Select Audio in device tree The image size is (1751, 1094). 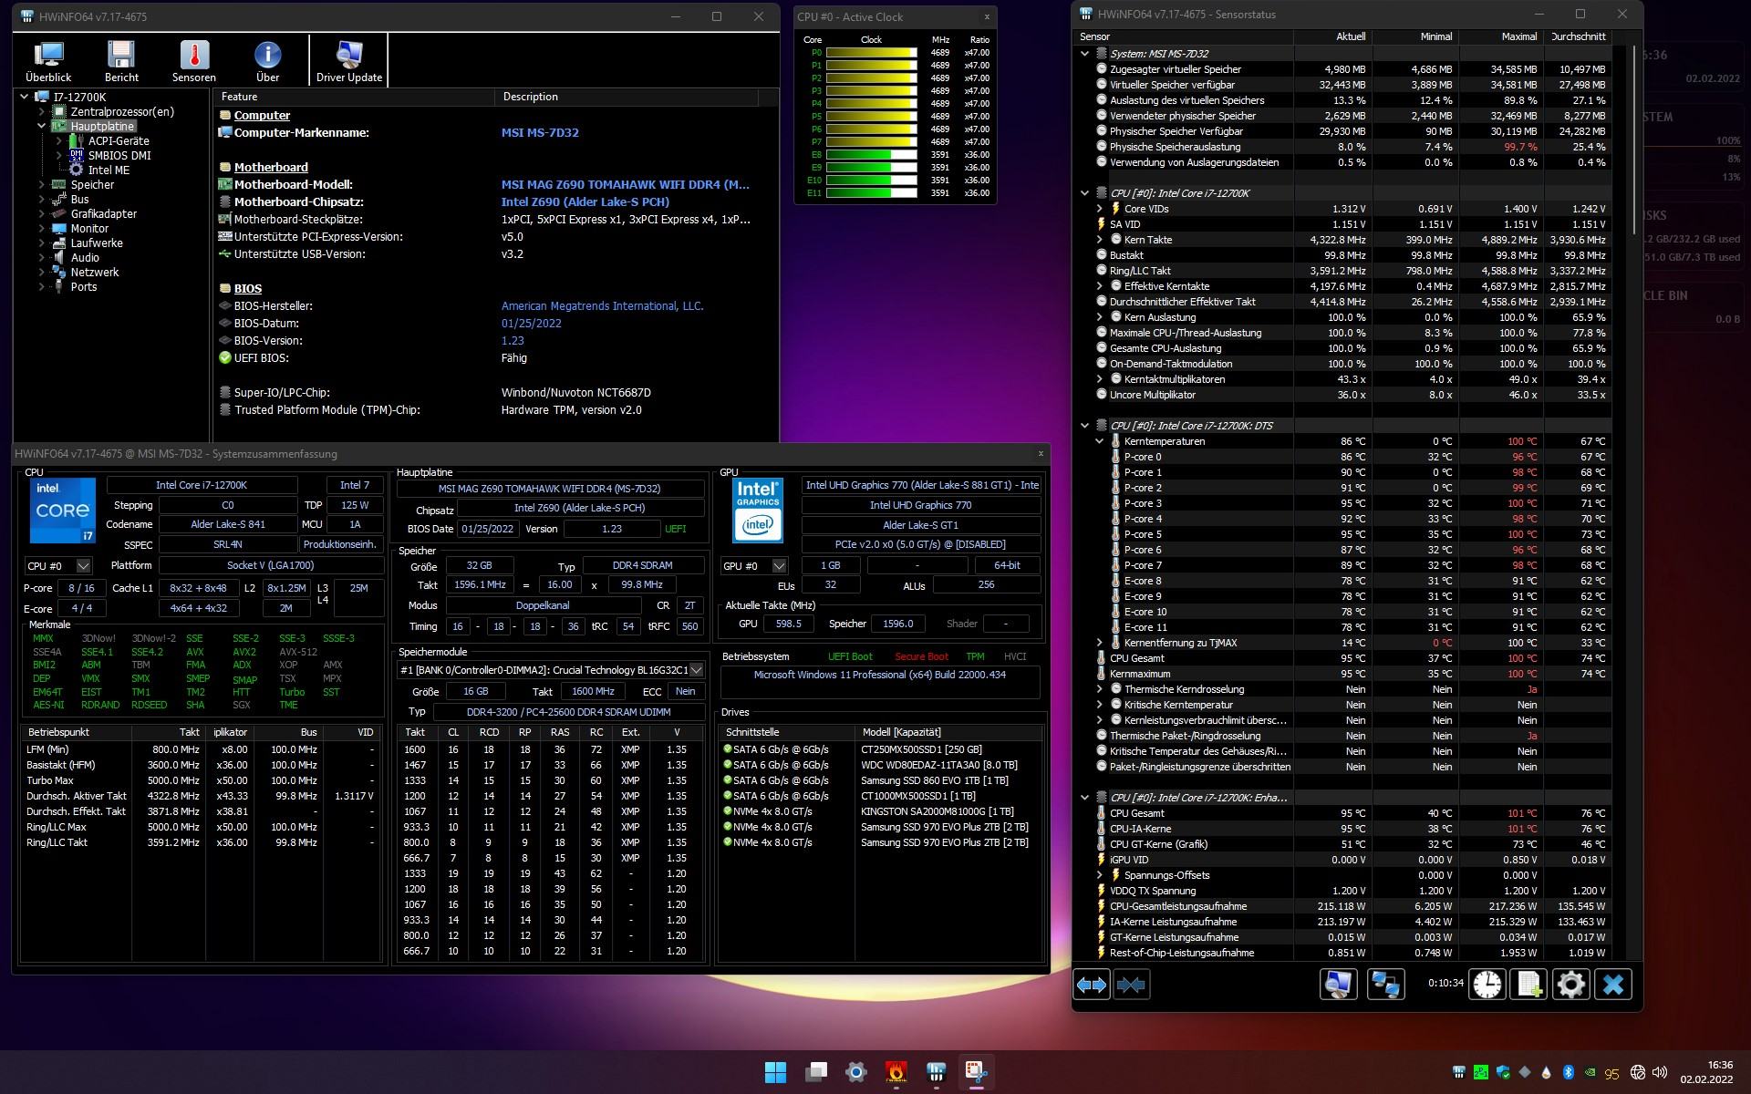pyautogui.click(x=85, y=257)
